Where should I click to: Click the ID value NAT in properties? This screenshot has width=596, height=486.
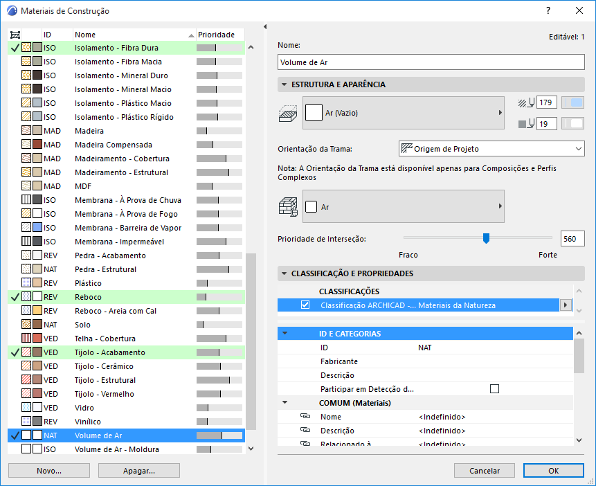(424, 348)
